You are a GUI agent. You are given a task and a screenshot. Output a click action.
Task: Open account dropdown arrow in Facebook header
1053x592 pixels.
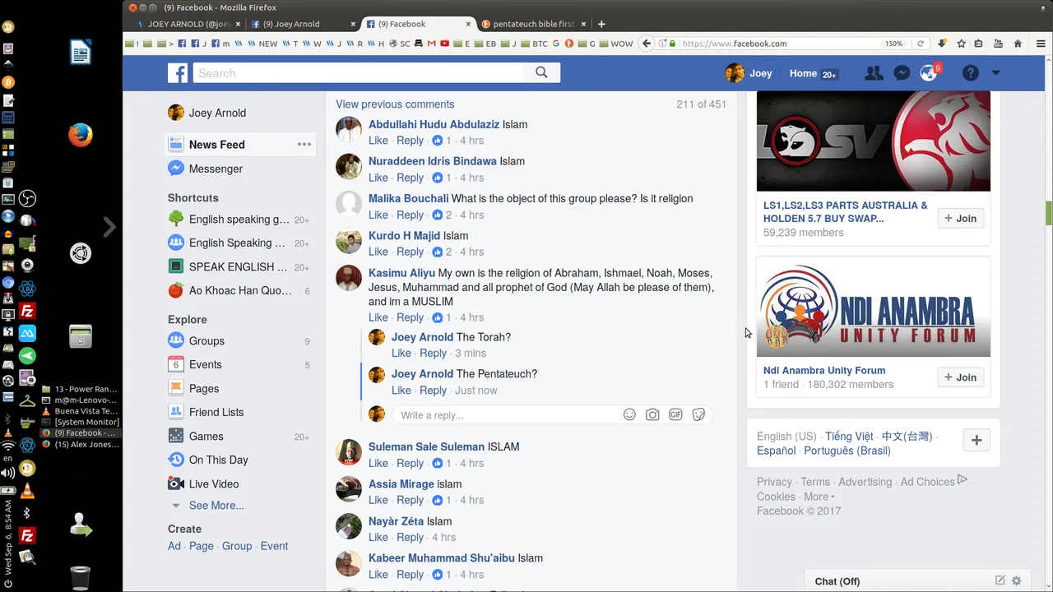point(995,73)
